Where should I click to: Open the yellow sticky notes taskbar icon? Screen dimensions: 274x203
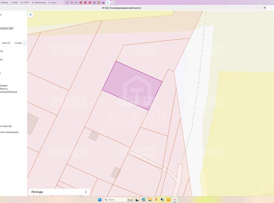pyautogui.click(x=168, y=200)
